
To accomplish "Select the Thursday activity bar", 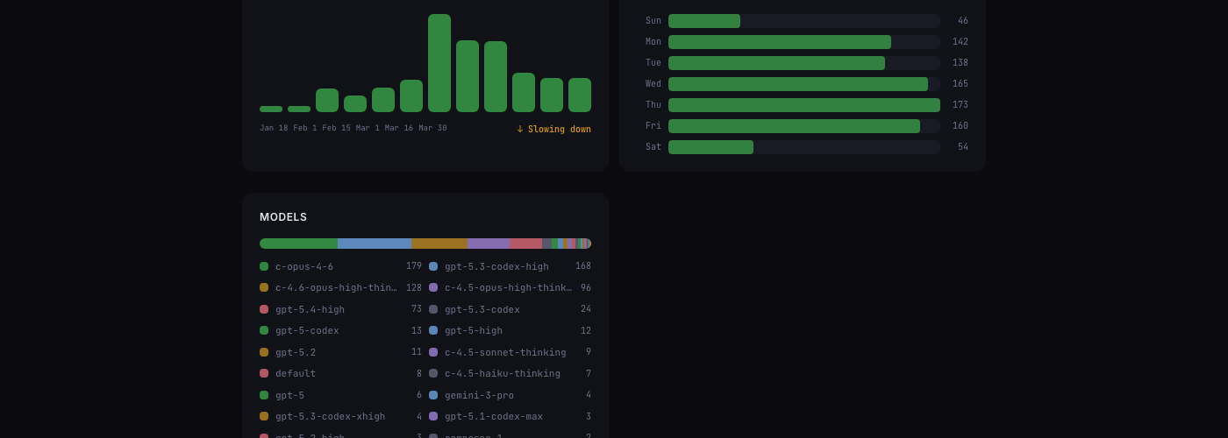I will pos(803,105).
